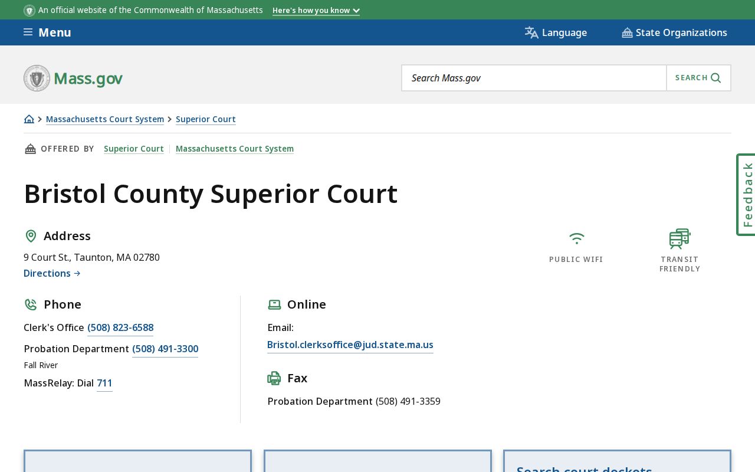Open the Language menu
This screenshot has width=755, height=472.
(x=556, y=32)
